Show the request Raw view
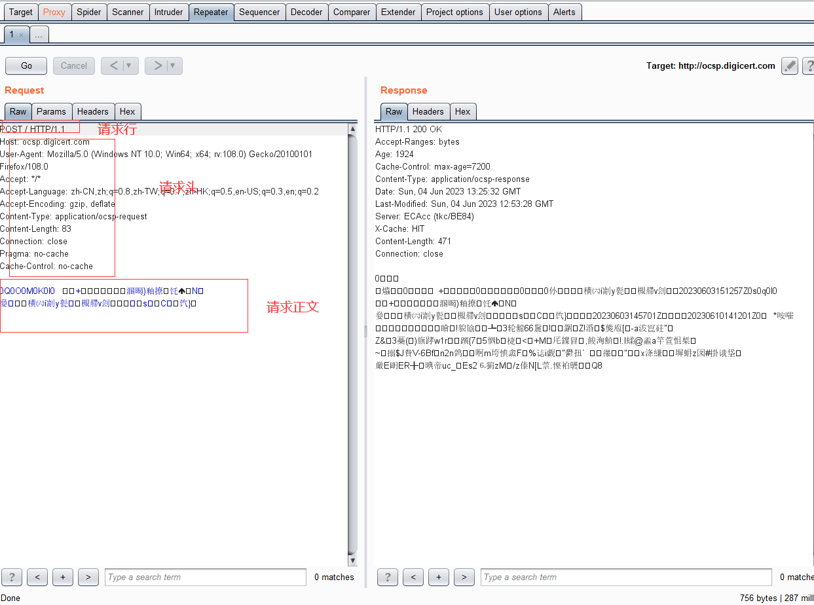Image resolution: width=814 pixels, height=605 pixels. (x=18, y=111)
